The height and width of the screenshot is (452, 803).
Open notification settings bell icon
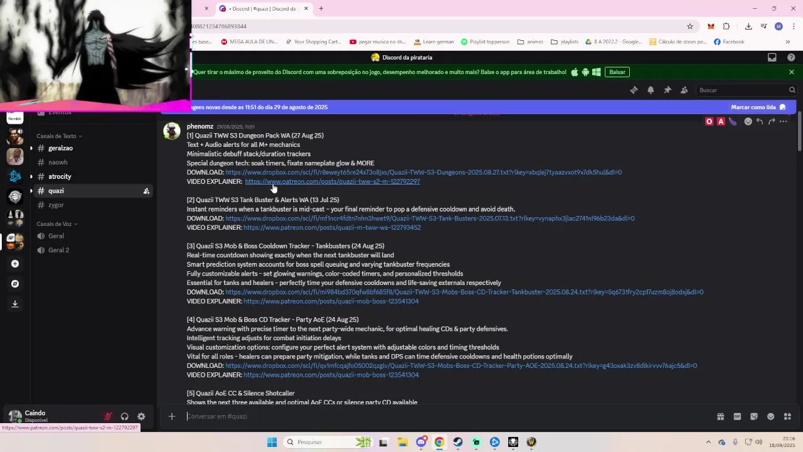[x=651, y=90]
